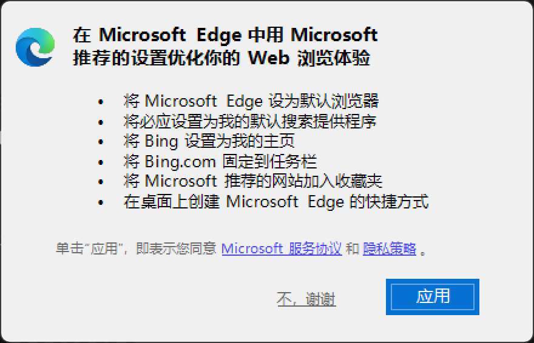Click the consent text '单击“应用”，即表示您同意'
Image resolution: width=534 pixels, height=343 pixels.
(136, 248)
